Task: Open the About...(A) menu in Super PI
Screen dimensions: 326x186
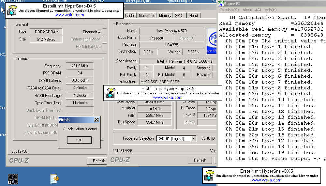Action: (252, 10)
